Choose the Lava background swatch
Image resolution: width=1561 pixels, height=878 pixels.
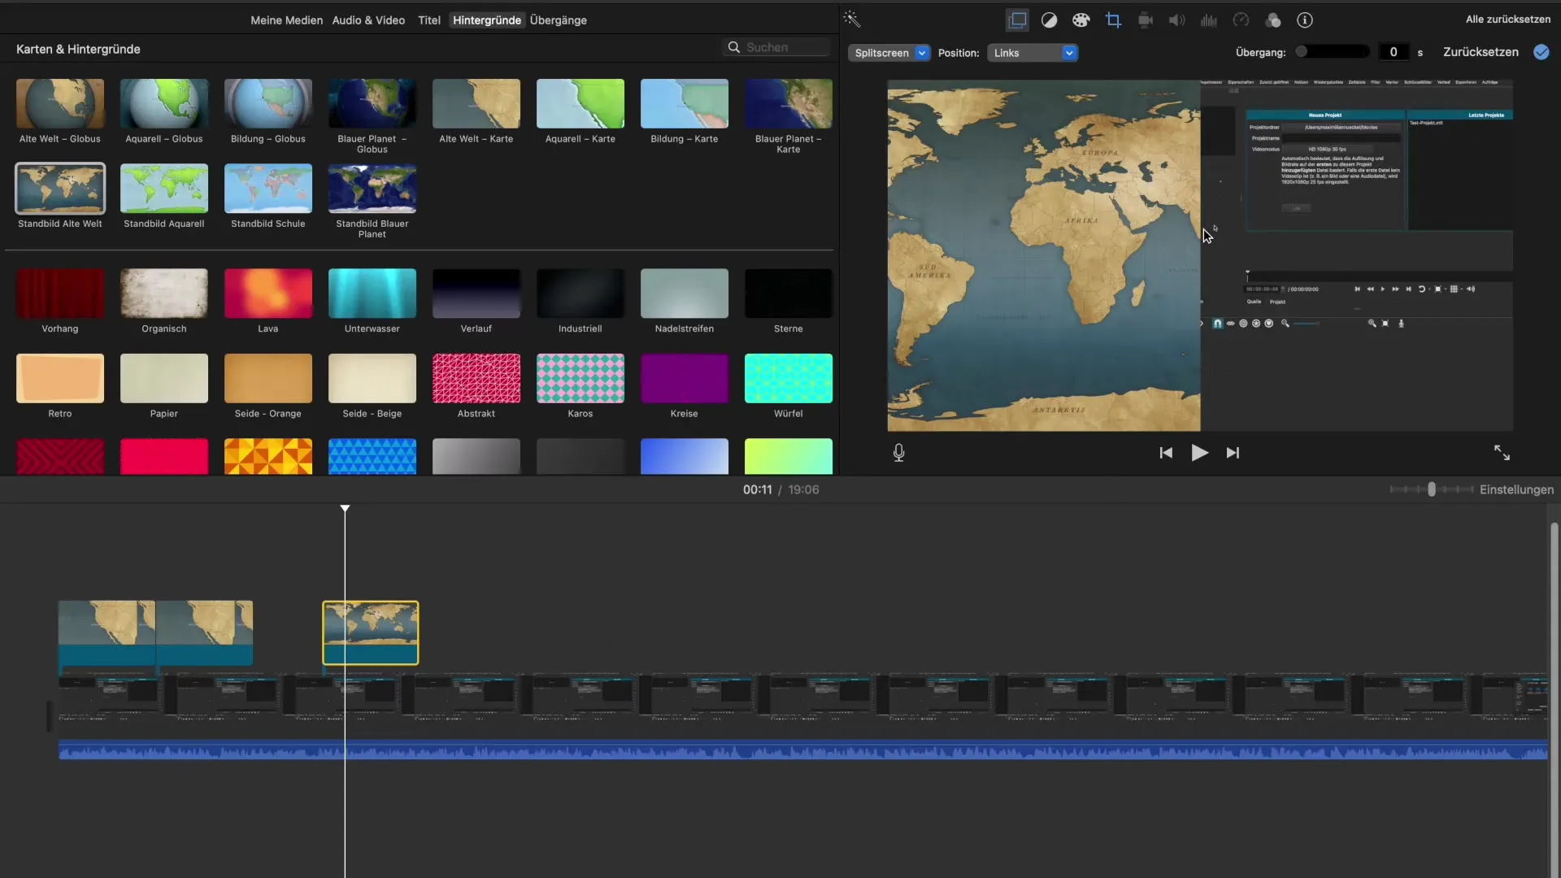[x=268, y=293]
